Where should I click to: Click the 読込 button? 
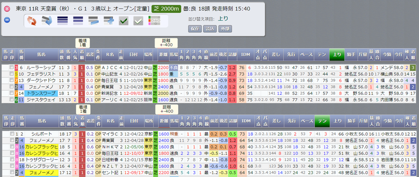tap(210, 29)
